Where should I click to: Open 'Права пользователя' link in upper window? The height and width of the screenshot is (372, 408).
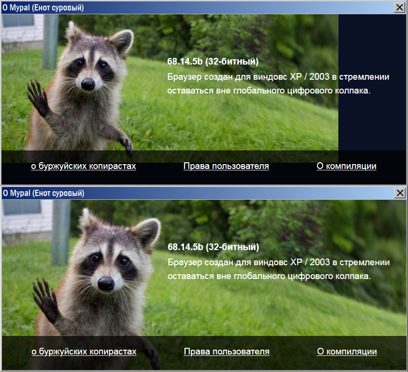tap(226, 166)
